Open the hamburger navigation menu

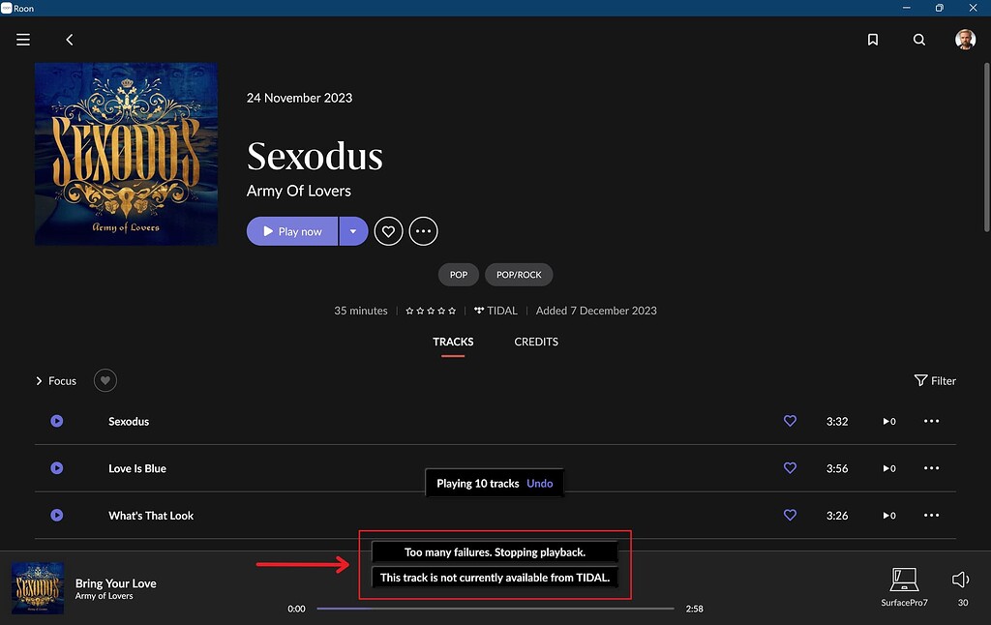coord(22,40)
